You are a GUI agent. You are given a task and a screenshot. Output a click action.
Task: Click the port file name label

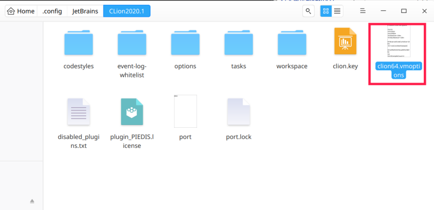[x=185, y=137]
